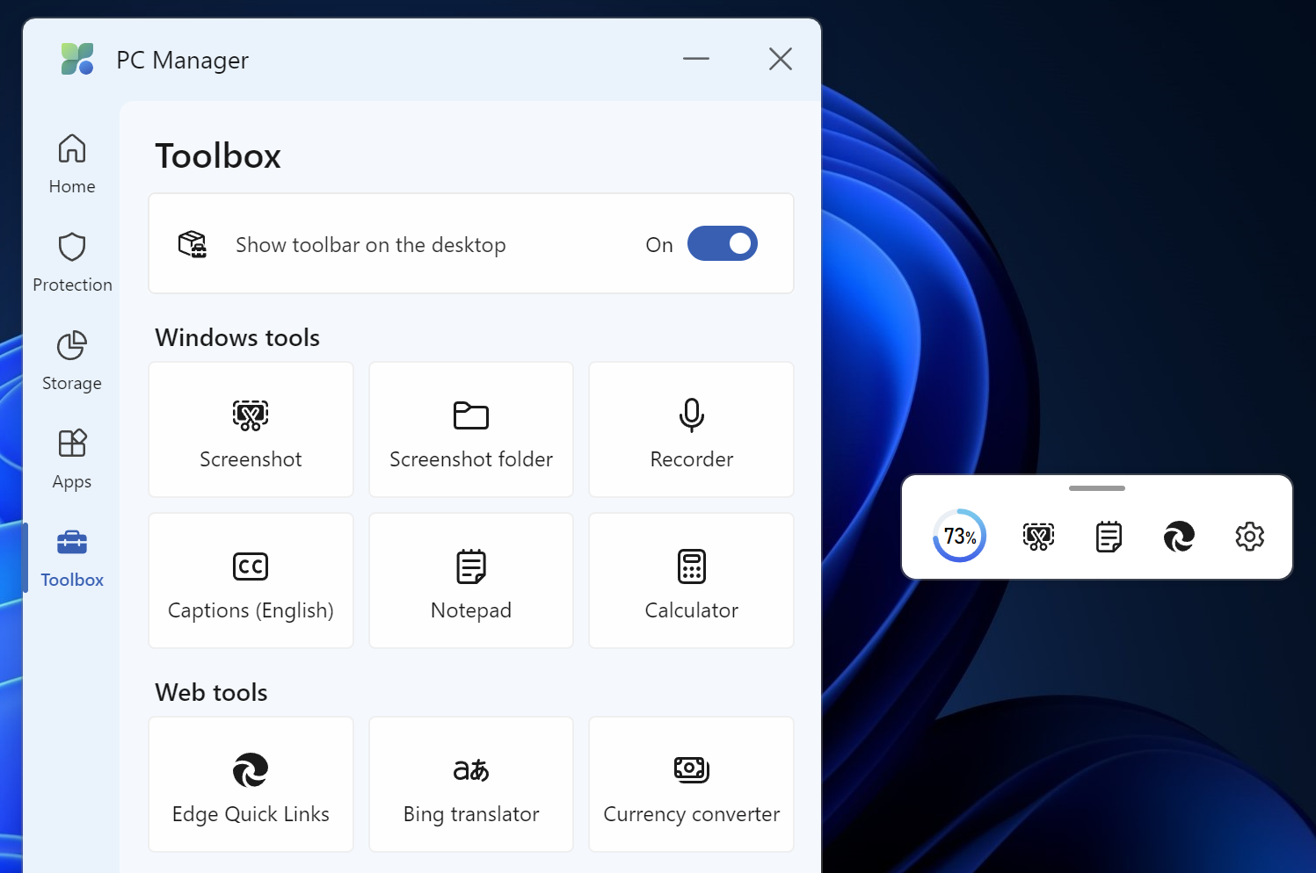Open the Screenshot folder tile
The width and height of the screenshot is (1316, 873).
click(471, 429)
